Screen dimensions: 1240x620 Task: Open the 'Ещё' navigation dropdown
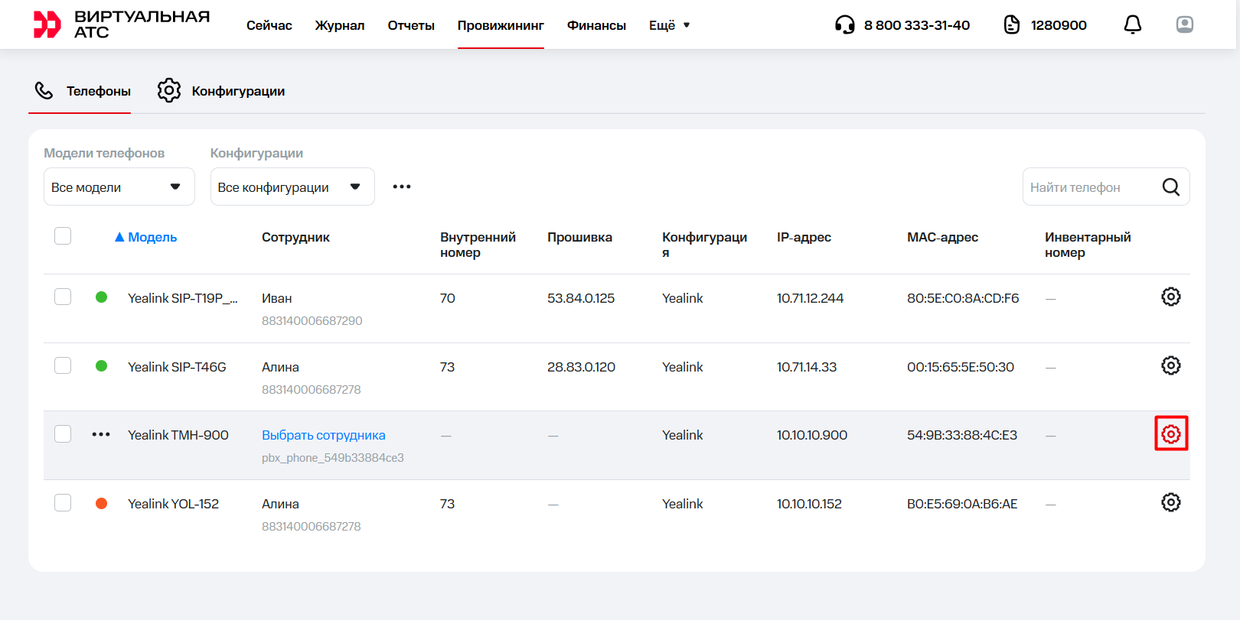tap(669, 25)
